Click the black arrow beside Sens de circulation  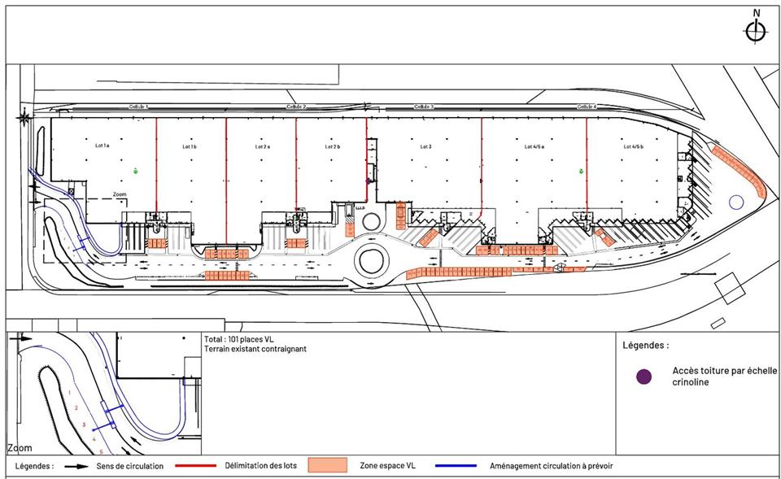point(75,467)
